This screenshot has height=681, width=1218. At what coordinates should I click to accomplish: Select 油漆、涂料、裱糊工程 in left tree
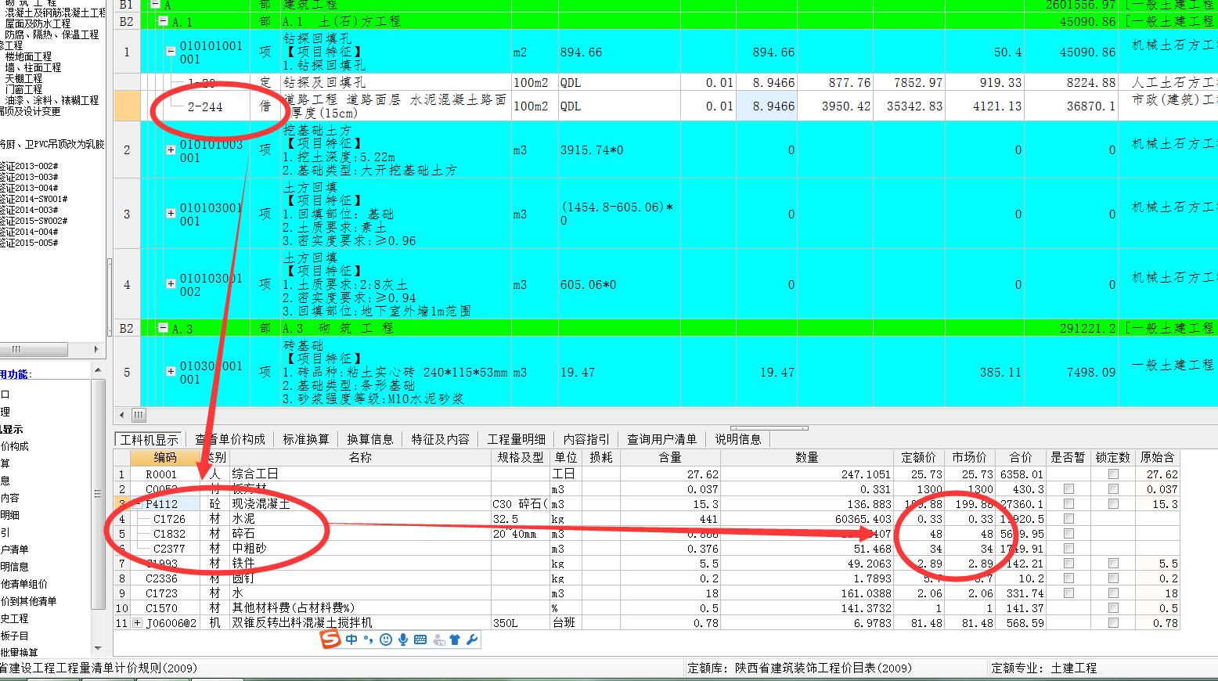52,101
